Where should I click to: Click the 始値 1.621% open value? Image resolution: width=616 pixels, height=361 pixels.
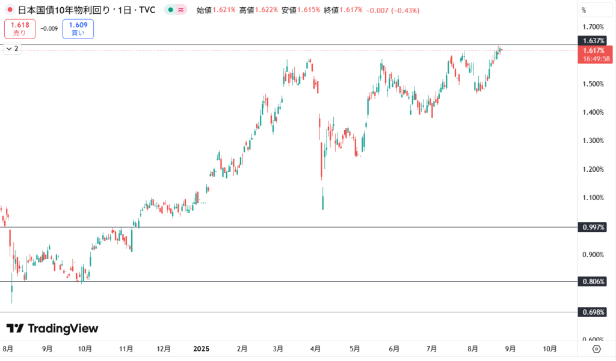216,10
